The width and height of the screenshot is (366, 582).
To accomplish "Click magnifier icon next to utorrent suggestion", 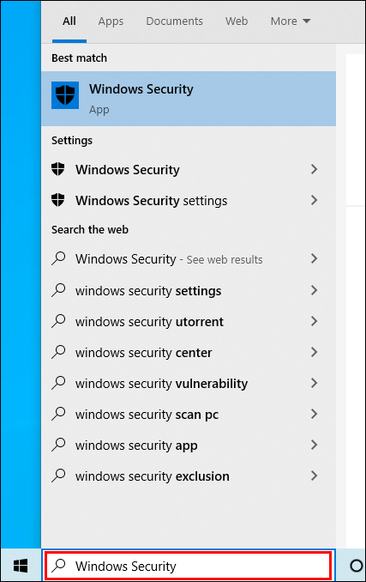I will [x=58, y=321].
